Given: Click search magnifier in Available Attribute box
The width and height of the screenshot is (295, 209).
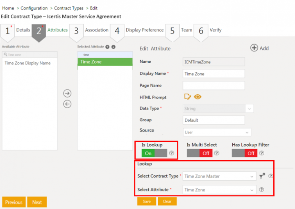Looking at the screenshot, I should (x=5, y=55).
